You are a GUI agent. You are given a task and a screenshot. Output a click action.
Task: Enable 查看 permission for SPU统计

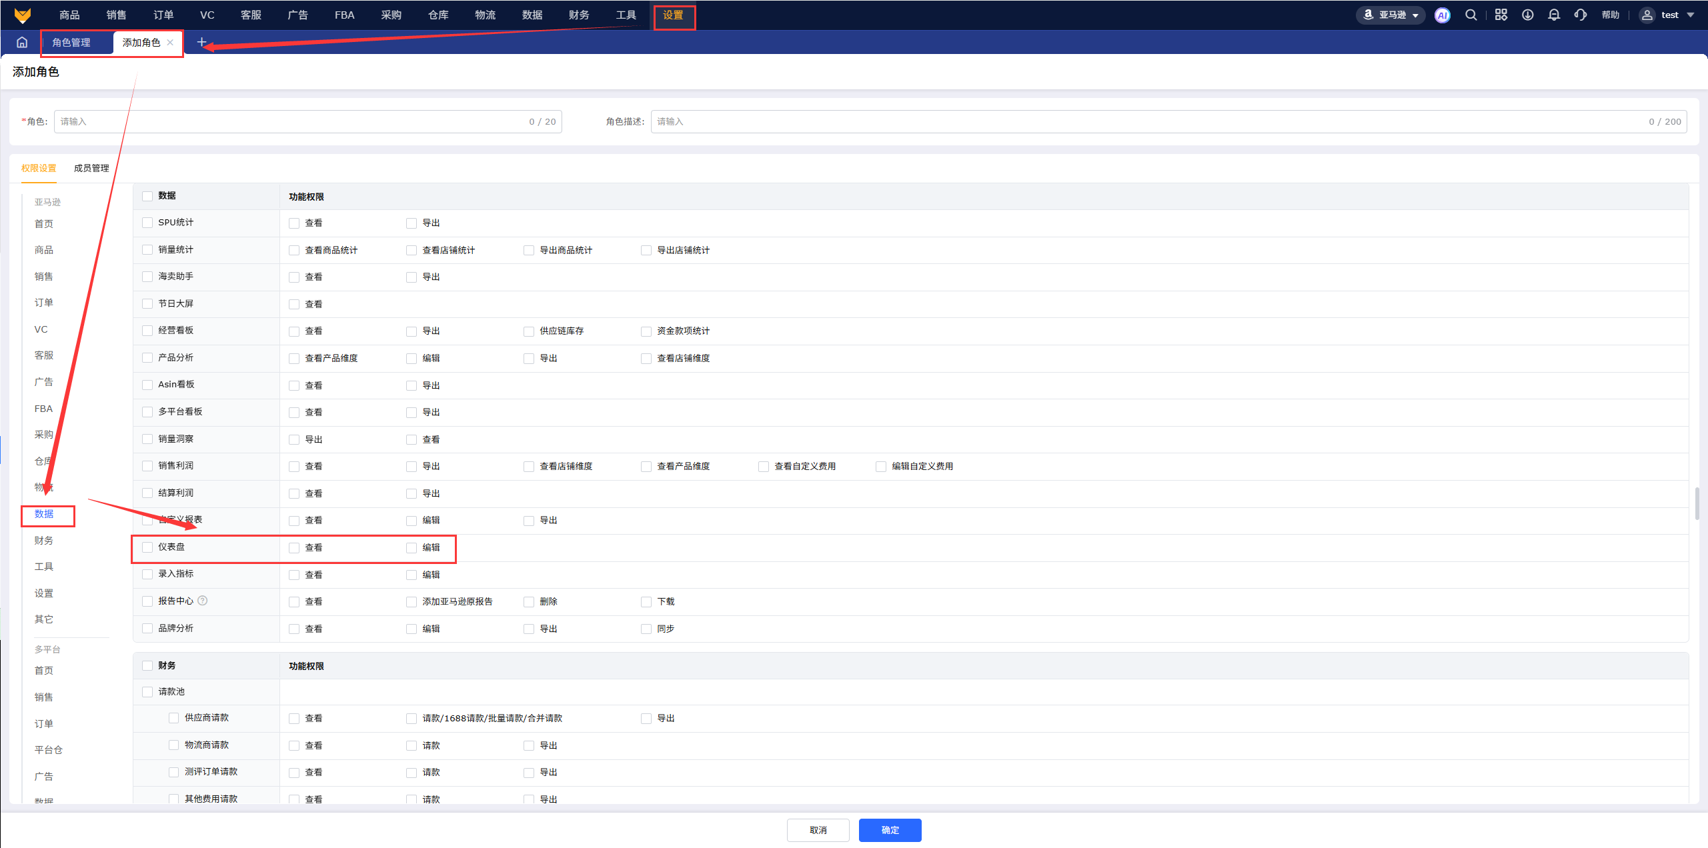[x=294, y=223]
